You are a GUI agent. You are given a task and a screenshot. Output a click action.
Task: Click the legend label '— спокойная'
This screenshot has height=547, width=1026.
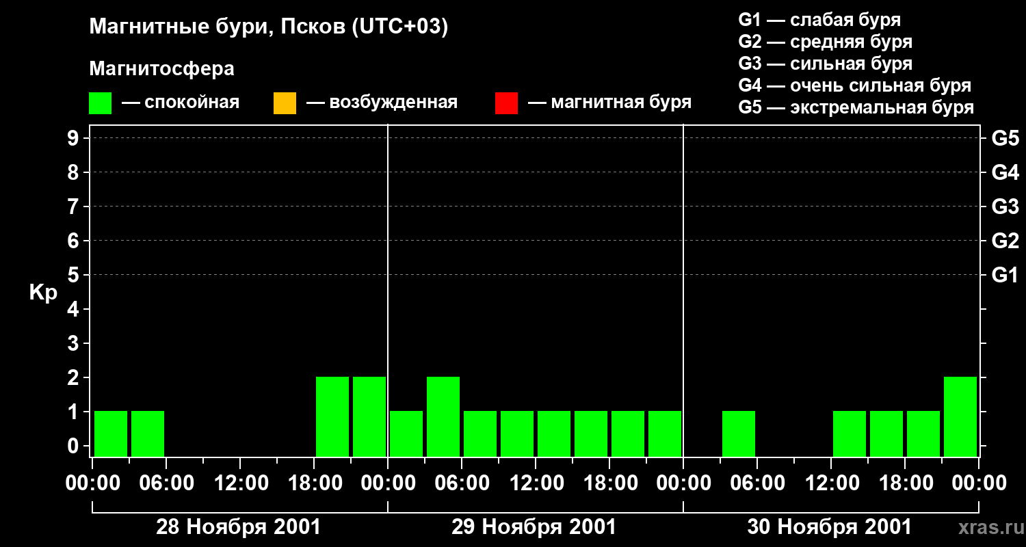pos(181,103)
